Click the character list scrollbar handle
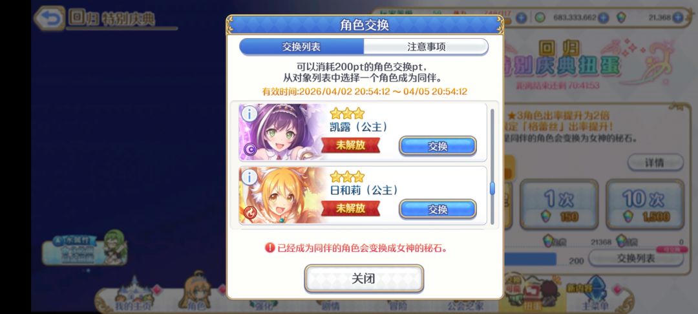This screenshot has width=698, height=314. tap(492, 189)
